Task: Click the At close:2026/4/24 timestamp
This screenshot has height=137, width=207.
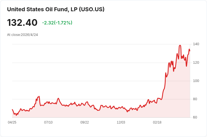Action: click(22, 35)
